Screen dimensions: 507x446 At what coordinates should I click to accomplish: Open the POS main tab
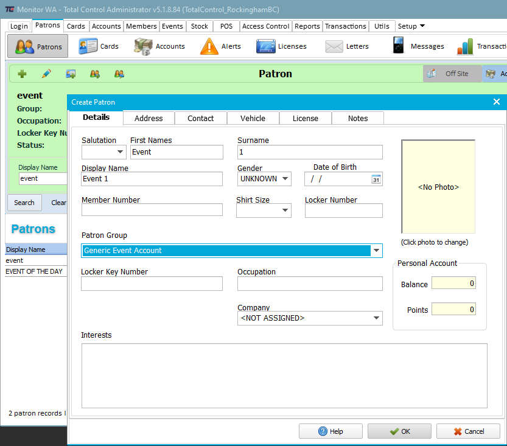coord(226,26)
